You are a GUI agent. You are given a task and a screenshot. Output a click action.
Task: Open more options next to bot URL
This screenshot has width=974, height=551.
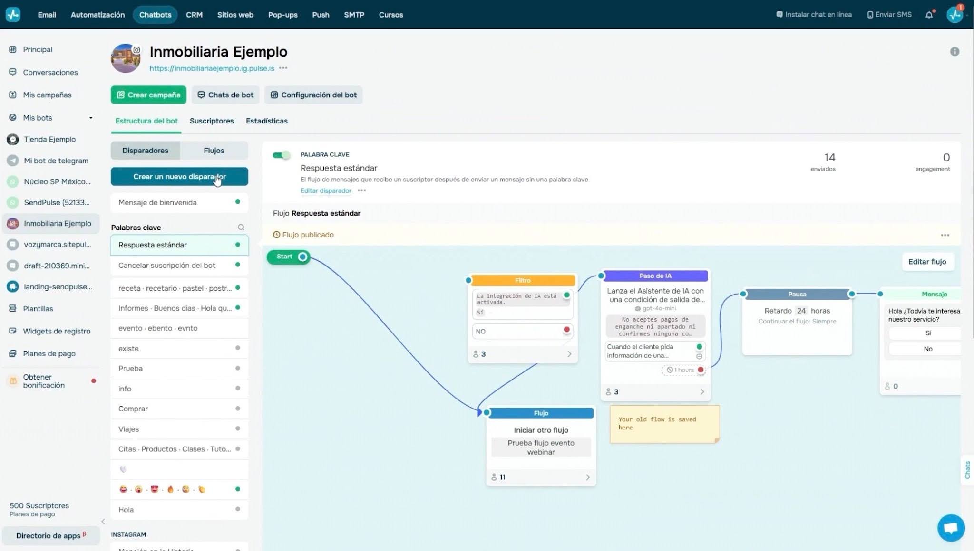coord(283,68)
